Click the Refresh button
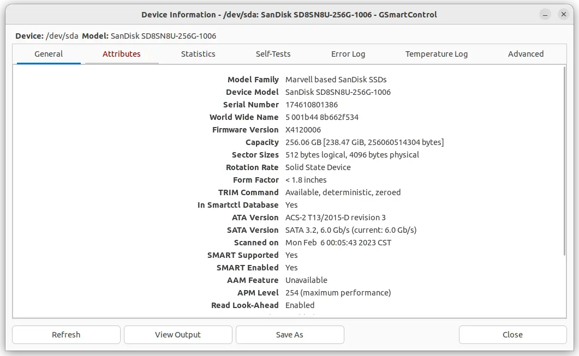The width and height of the screenshot is (579, 356). (x=66, y=335)
